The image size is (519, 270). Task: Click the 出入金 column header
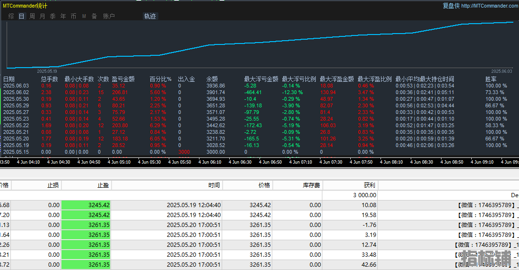186,79
